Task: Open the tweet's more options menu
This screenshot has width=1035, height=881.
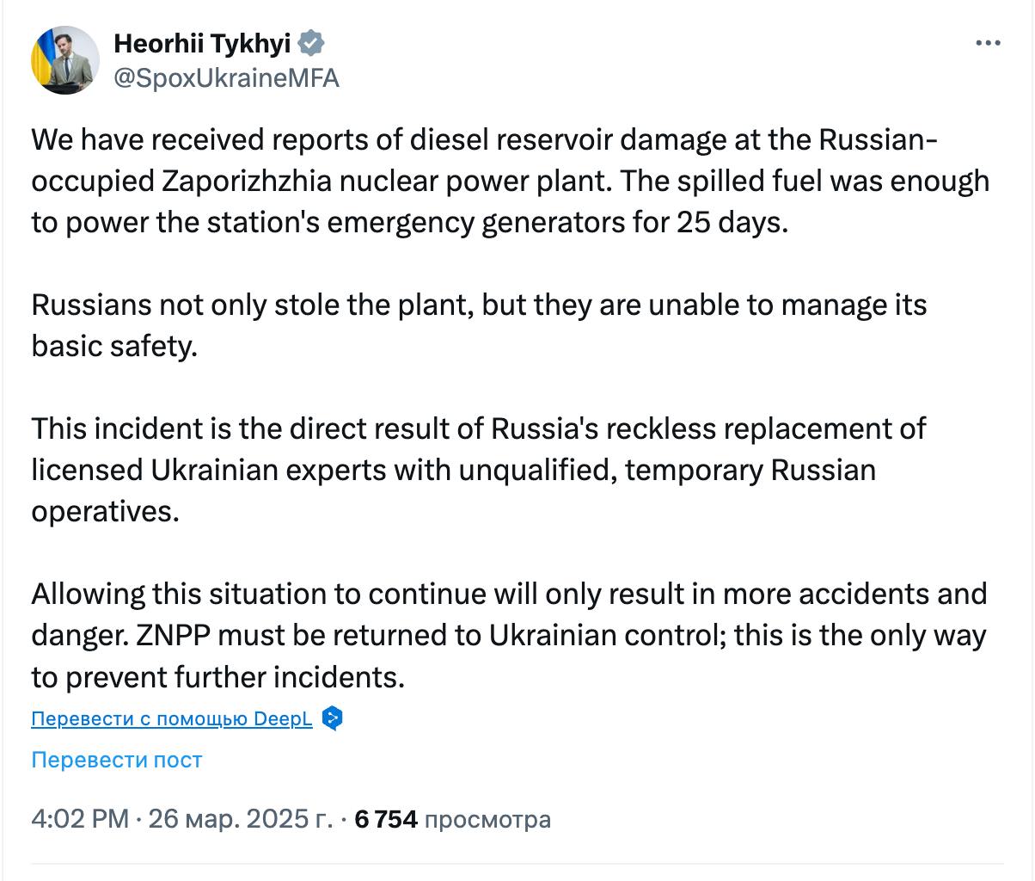Action: click(x=988, y=44)
